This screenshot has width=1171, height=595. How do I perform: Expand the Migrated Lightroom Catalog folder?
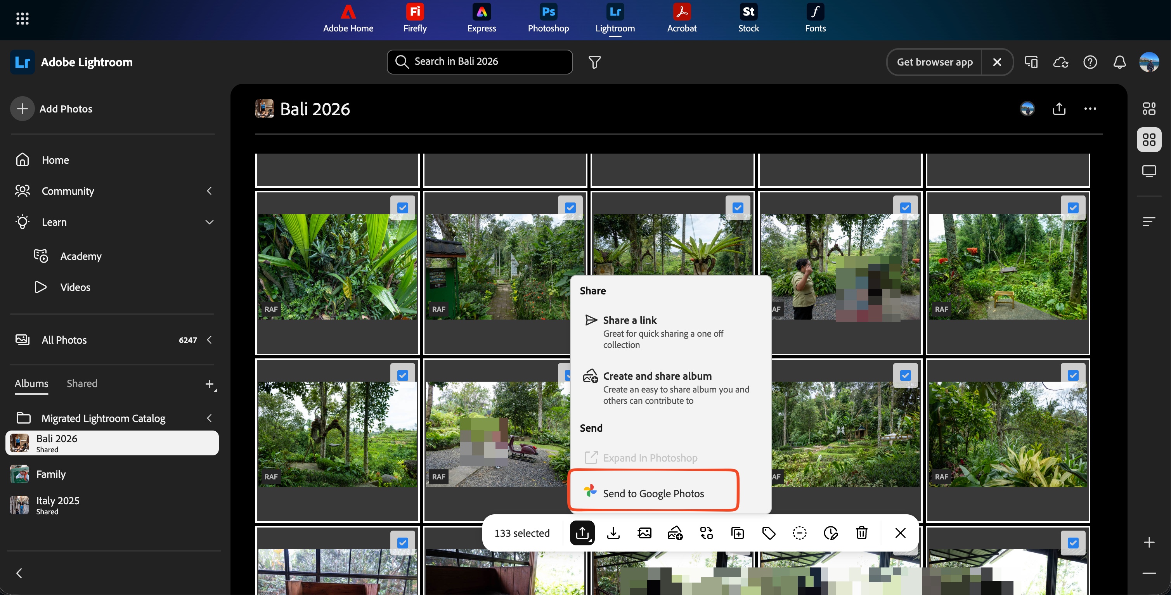point(209,418)
